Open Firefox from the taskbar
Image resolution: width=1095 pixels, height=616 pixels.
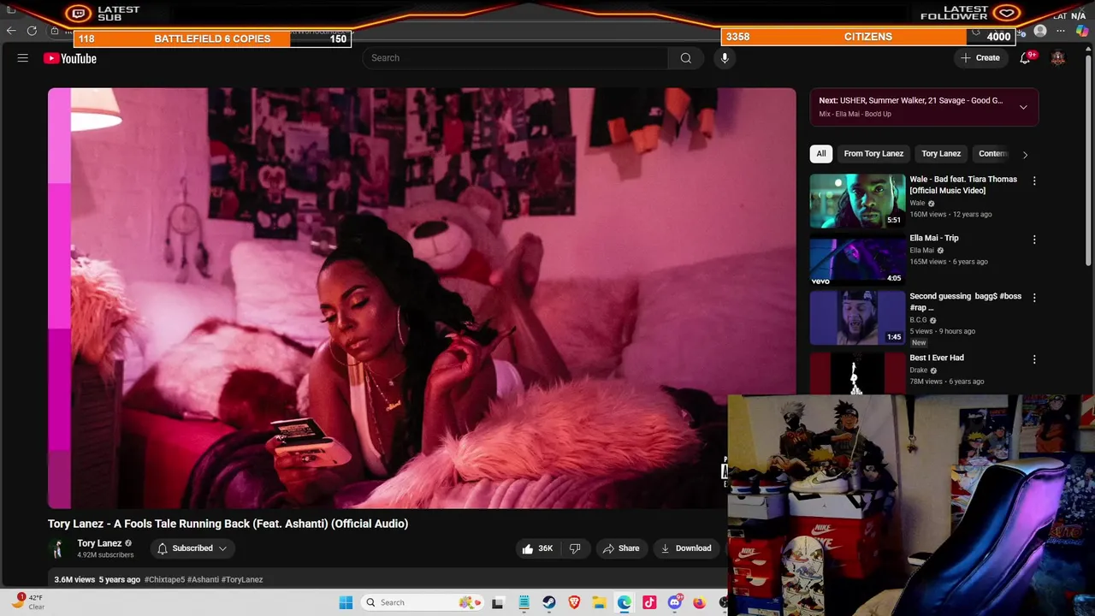700,602
